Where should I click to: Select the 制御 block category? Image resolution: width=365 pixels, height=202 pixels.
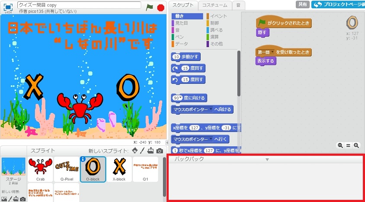[214, 23]
